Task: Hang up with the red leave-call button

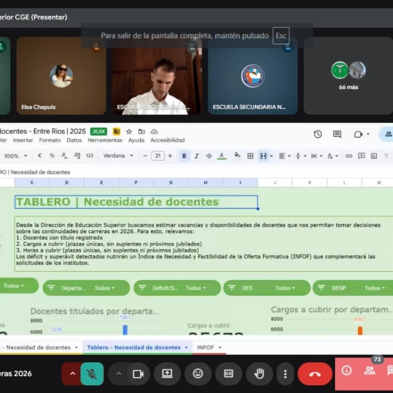Action: 315,374
